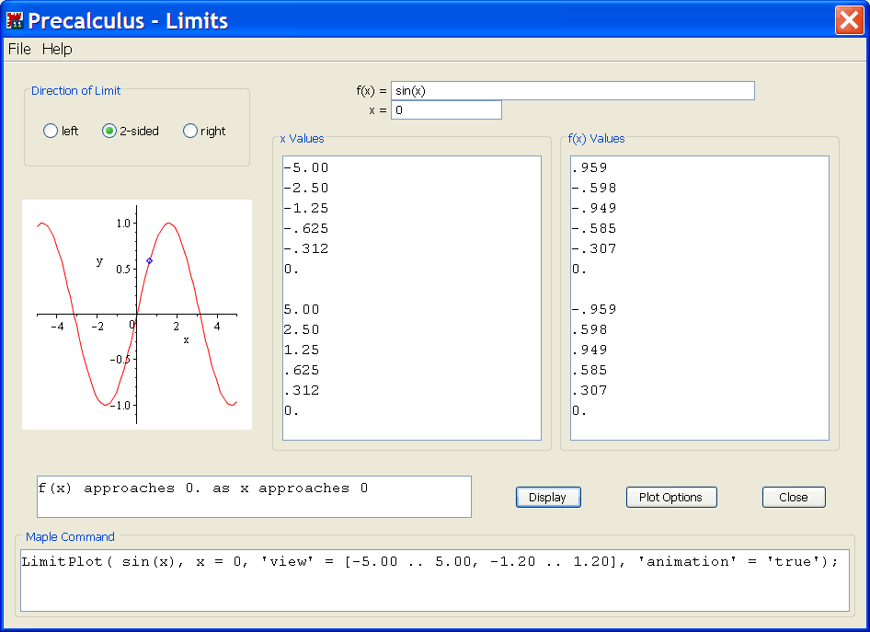Select the 2.50 row in x Values
Viewport: 870px width, 632px height.
click(306, 330)
